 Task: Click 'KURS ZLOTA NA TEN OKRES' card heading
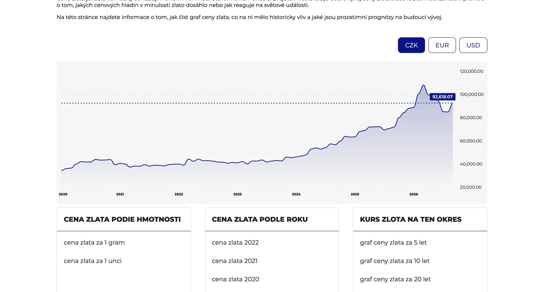pos(411,219)
